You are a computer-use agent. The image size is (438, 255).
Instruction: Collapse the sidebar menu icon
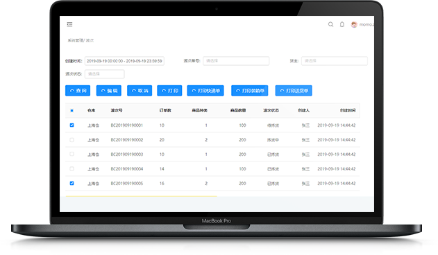(x=69, y=24)
